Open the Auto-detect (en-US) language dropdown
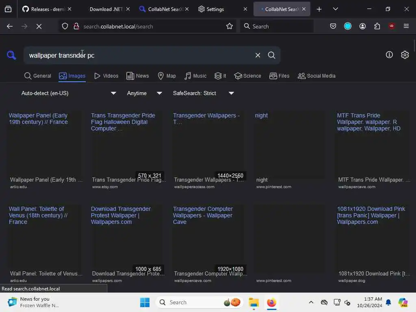 tap(69, 93)
